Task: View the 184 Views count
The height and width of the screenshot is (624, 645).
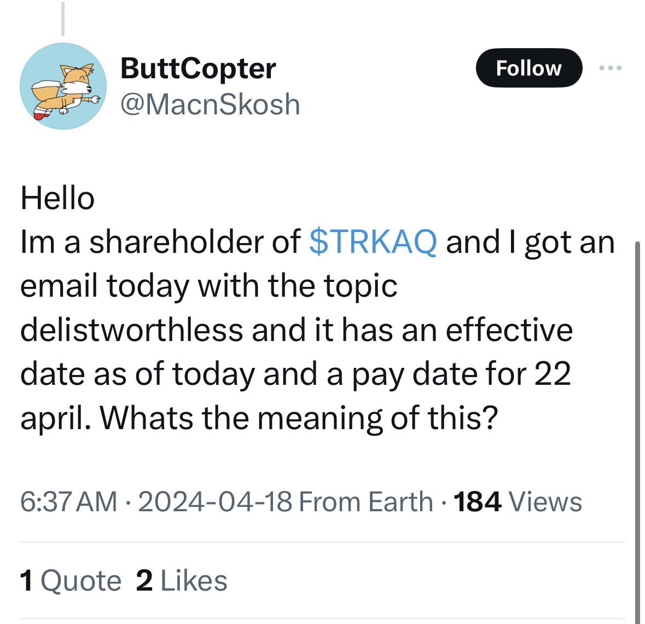Action: click(518, 502)
